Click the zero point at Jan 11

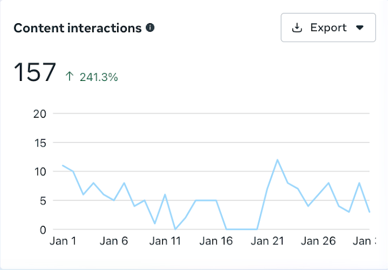coord(175,229)
